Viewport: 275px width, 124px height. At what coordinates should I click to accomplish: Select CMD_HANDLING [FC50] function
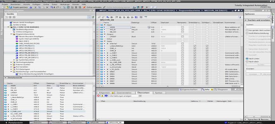pyautogui.click(x=29, y=44)
